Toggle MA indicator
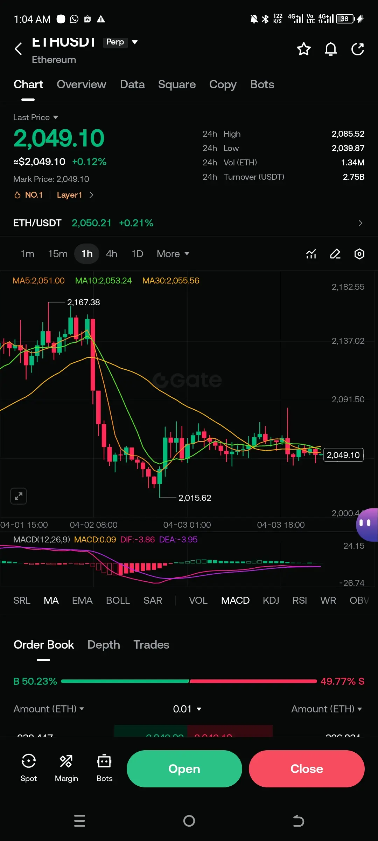The height and width of the screenshot is (841, 378). pos(51,600)
